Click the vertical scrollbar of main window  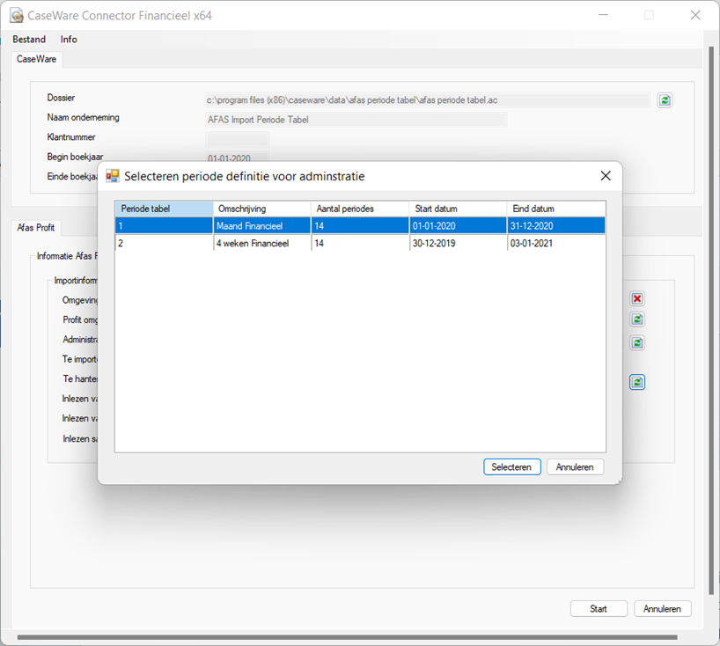711,320
